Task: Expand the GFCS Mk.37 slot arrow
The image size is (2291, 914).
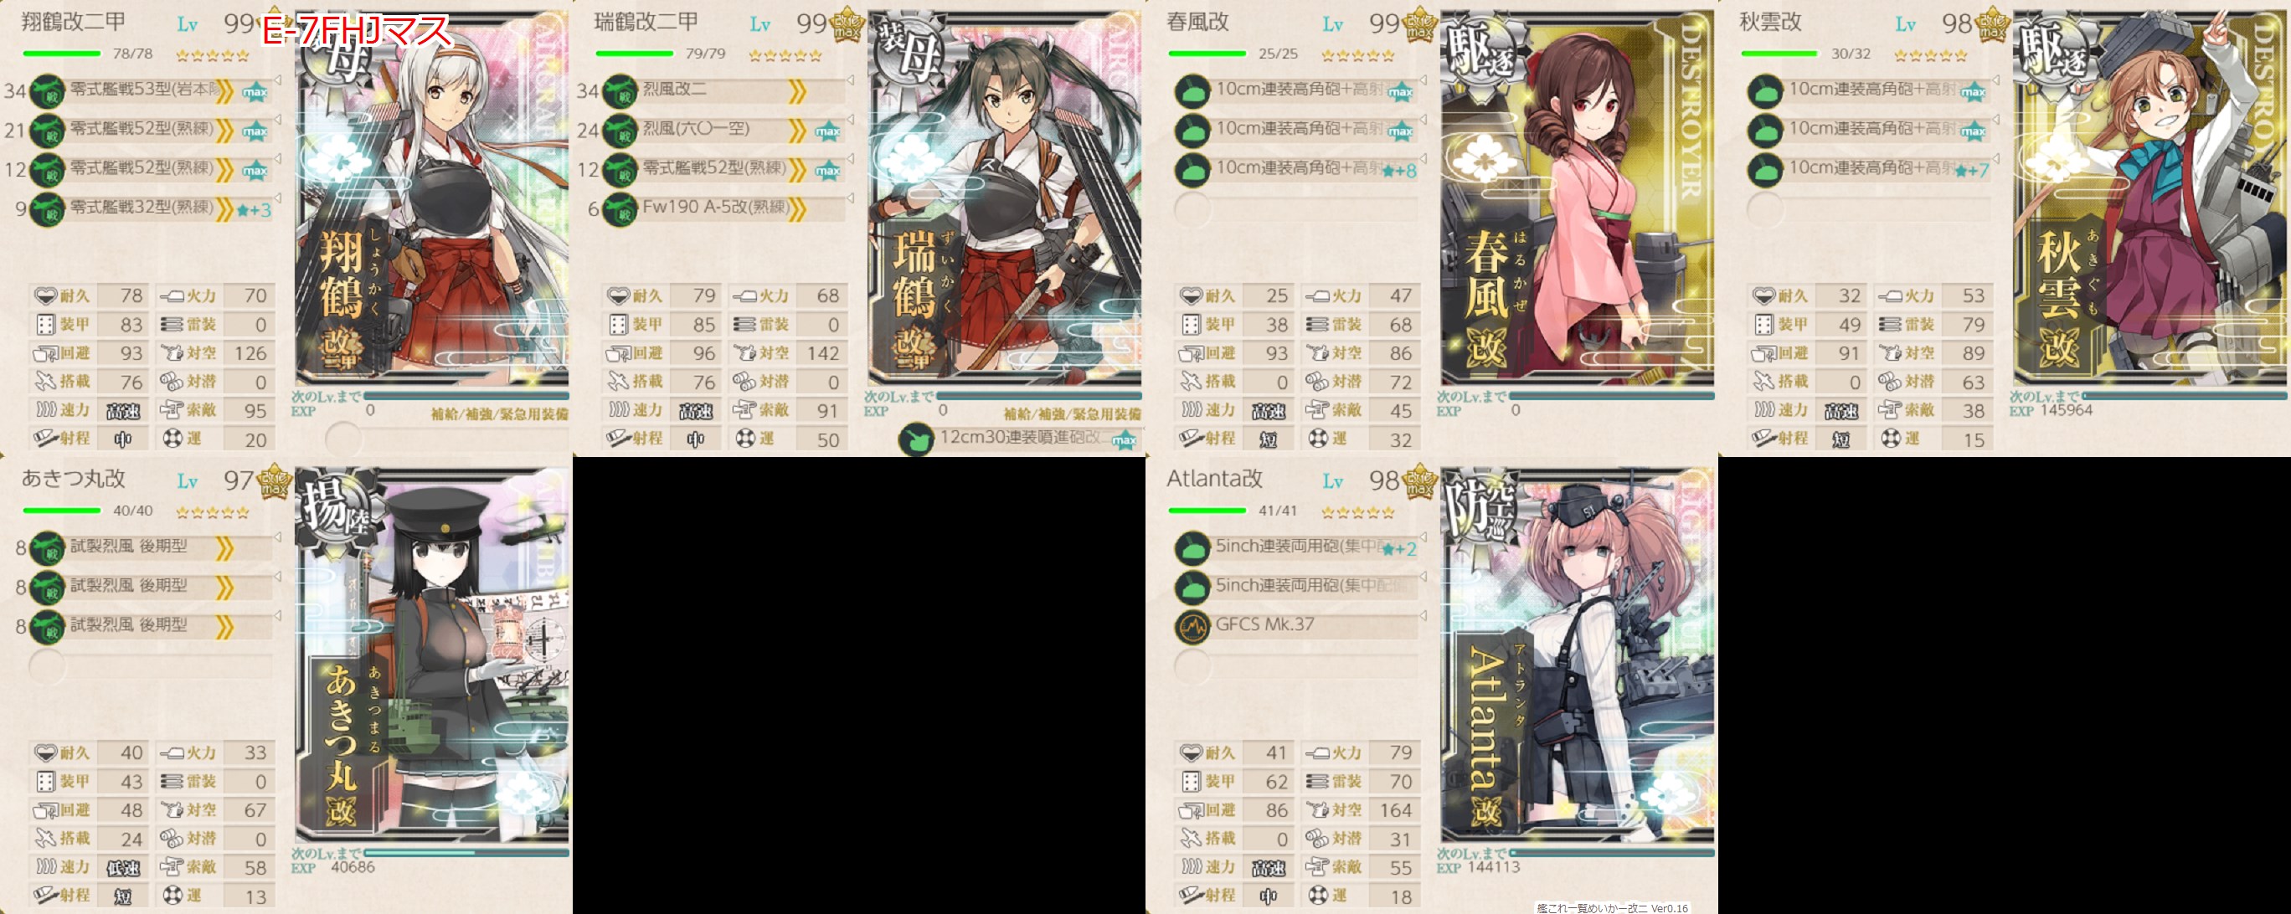Action: [1423, 615]
